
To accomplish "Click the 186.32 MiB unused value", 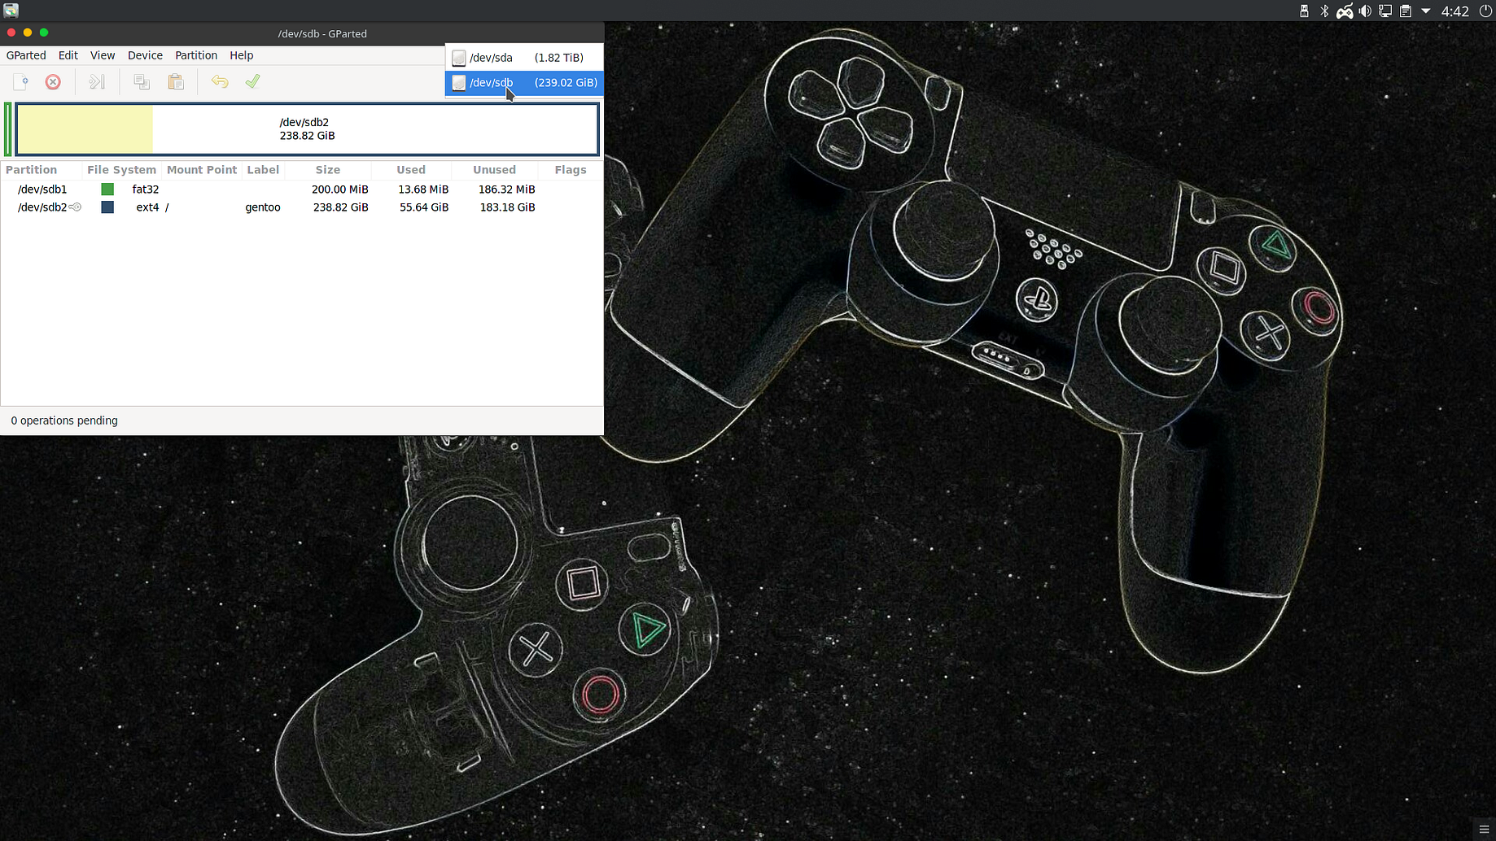I will [507, 190].
